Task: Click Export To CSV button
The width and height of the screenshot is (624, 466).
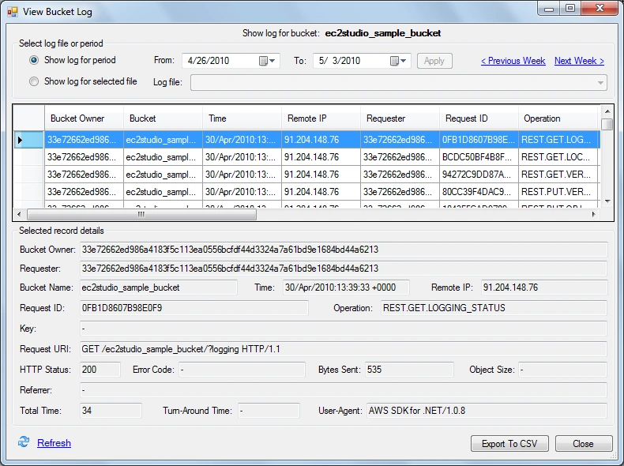Action: click(509, 443)
